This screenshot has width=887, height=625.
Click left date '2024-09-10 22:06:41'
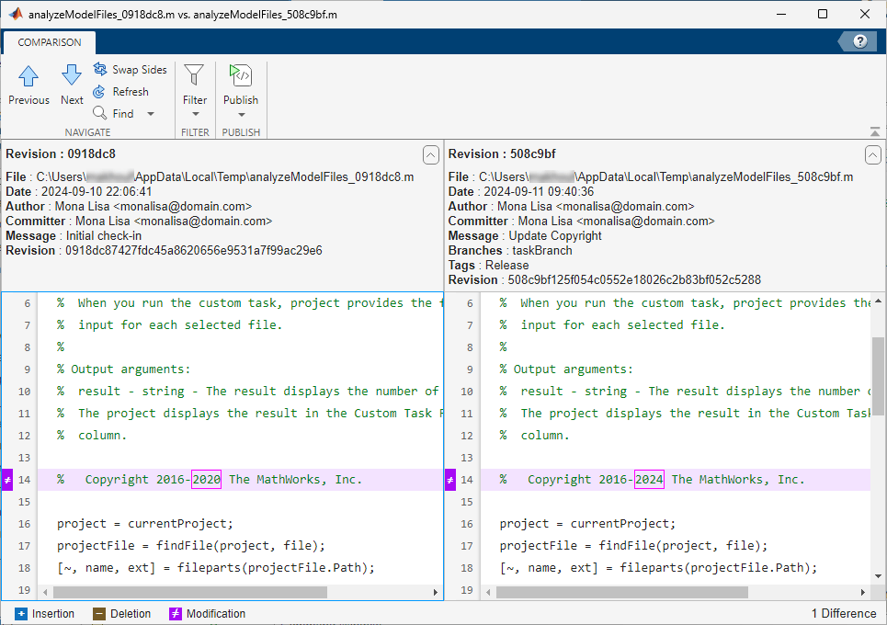click(97, 192)
